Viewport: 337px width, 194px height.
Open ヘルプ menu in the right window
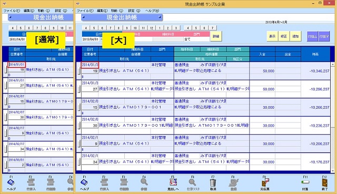[152, 11]
